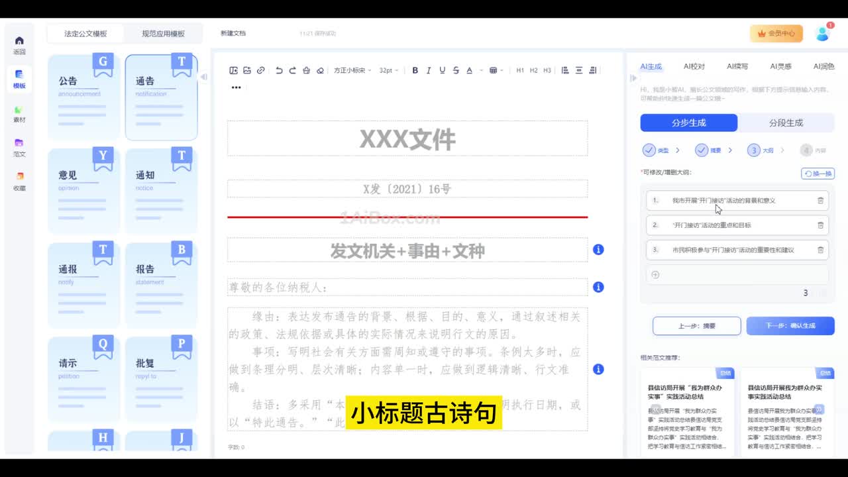Insert a hyperlink via link icon
Image resolution: width=848 pixels, height=477 pixels.
[x=261, y=70]
